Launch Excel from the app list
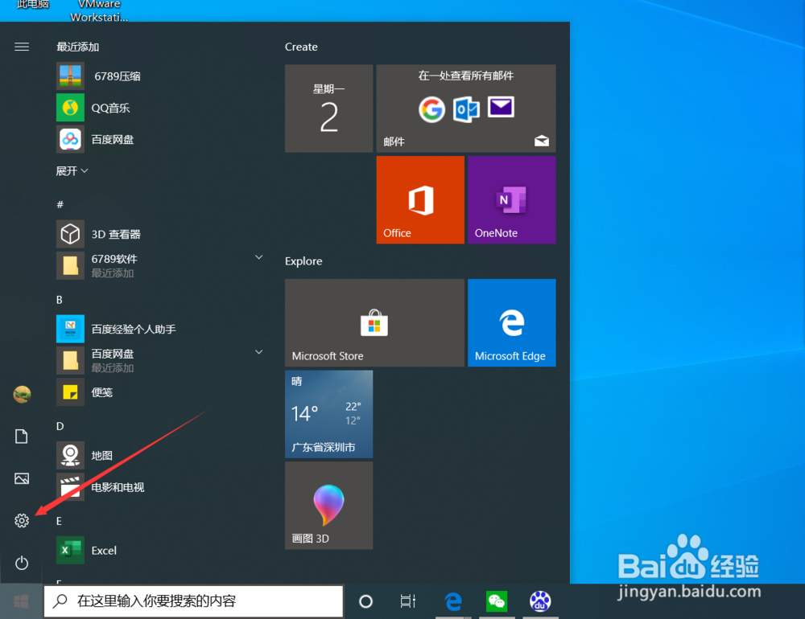This screenshot has height=619, width=805. pyautogui.click(x=104, y=551)
